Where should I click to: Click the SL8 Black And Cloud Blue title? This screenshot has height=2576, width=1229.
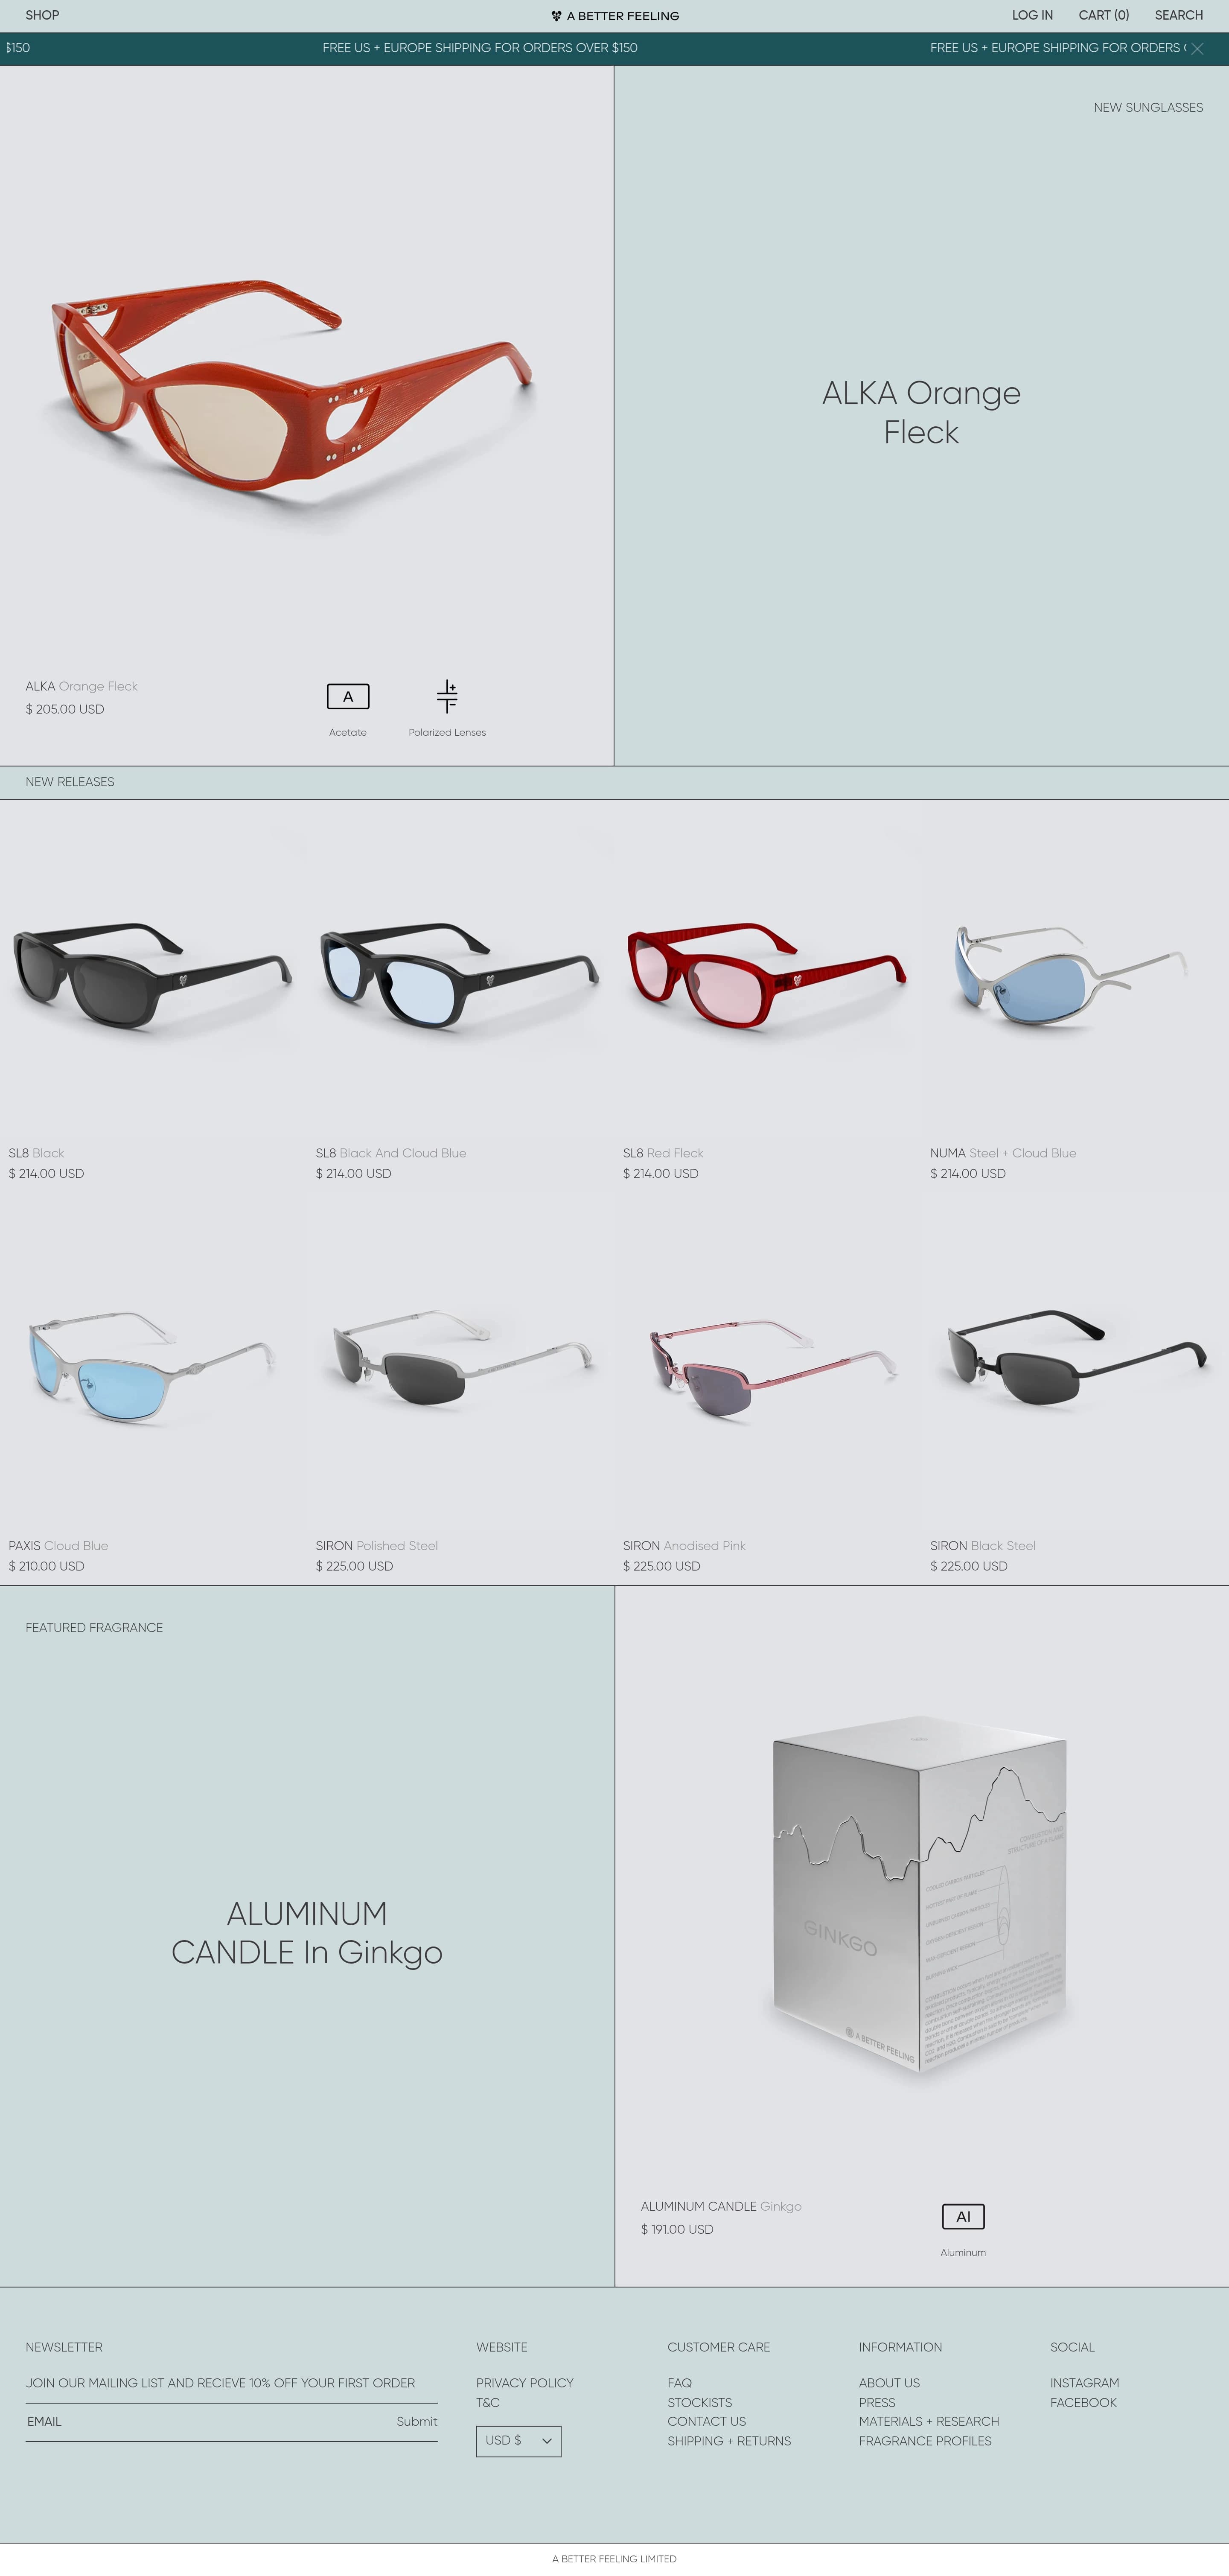(x=391, y=1153)
